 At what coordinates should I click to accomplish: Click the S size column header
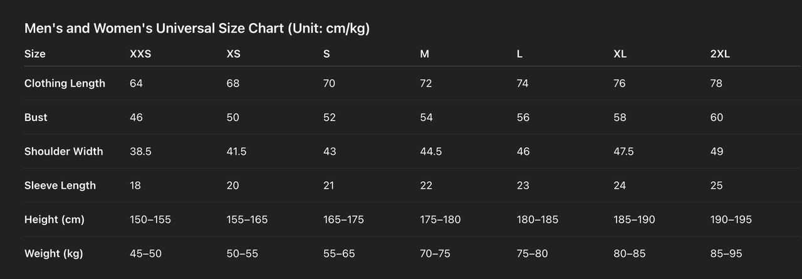pos(326,54)
